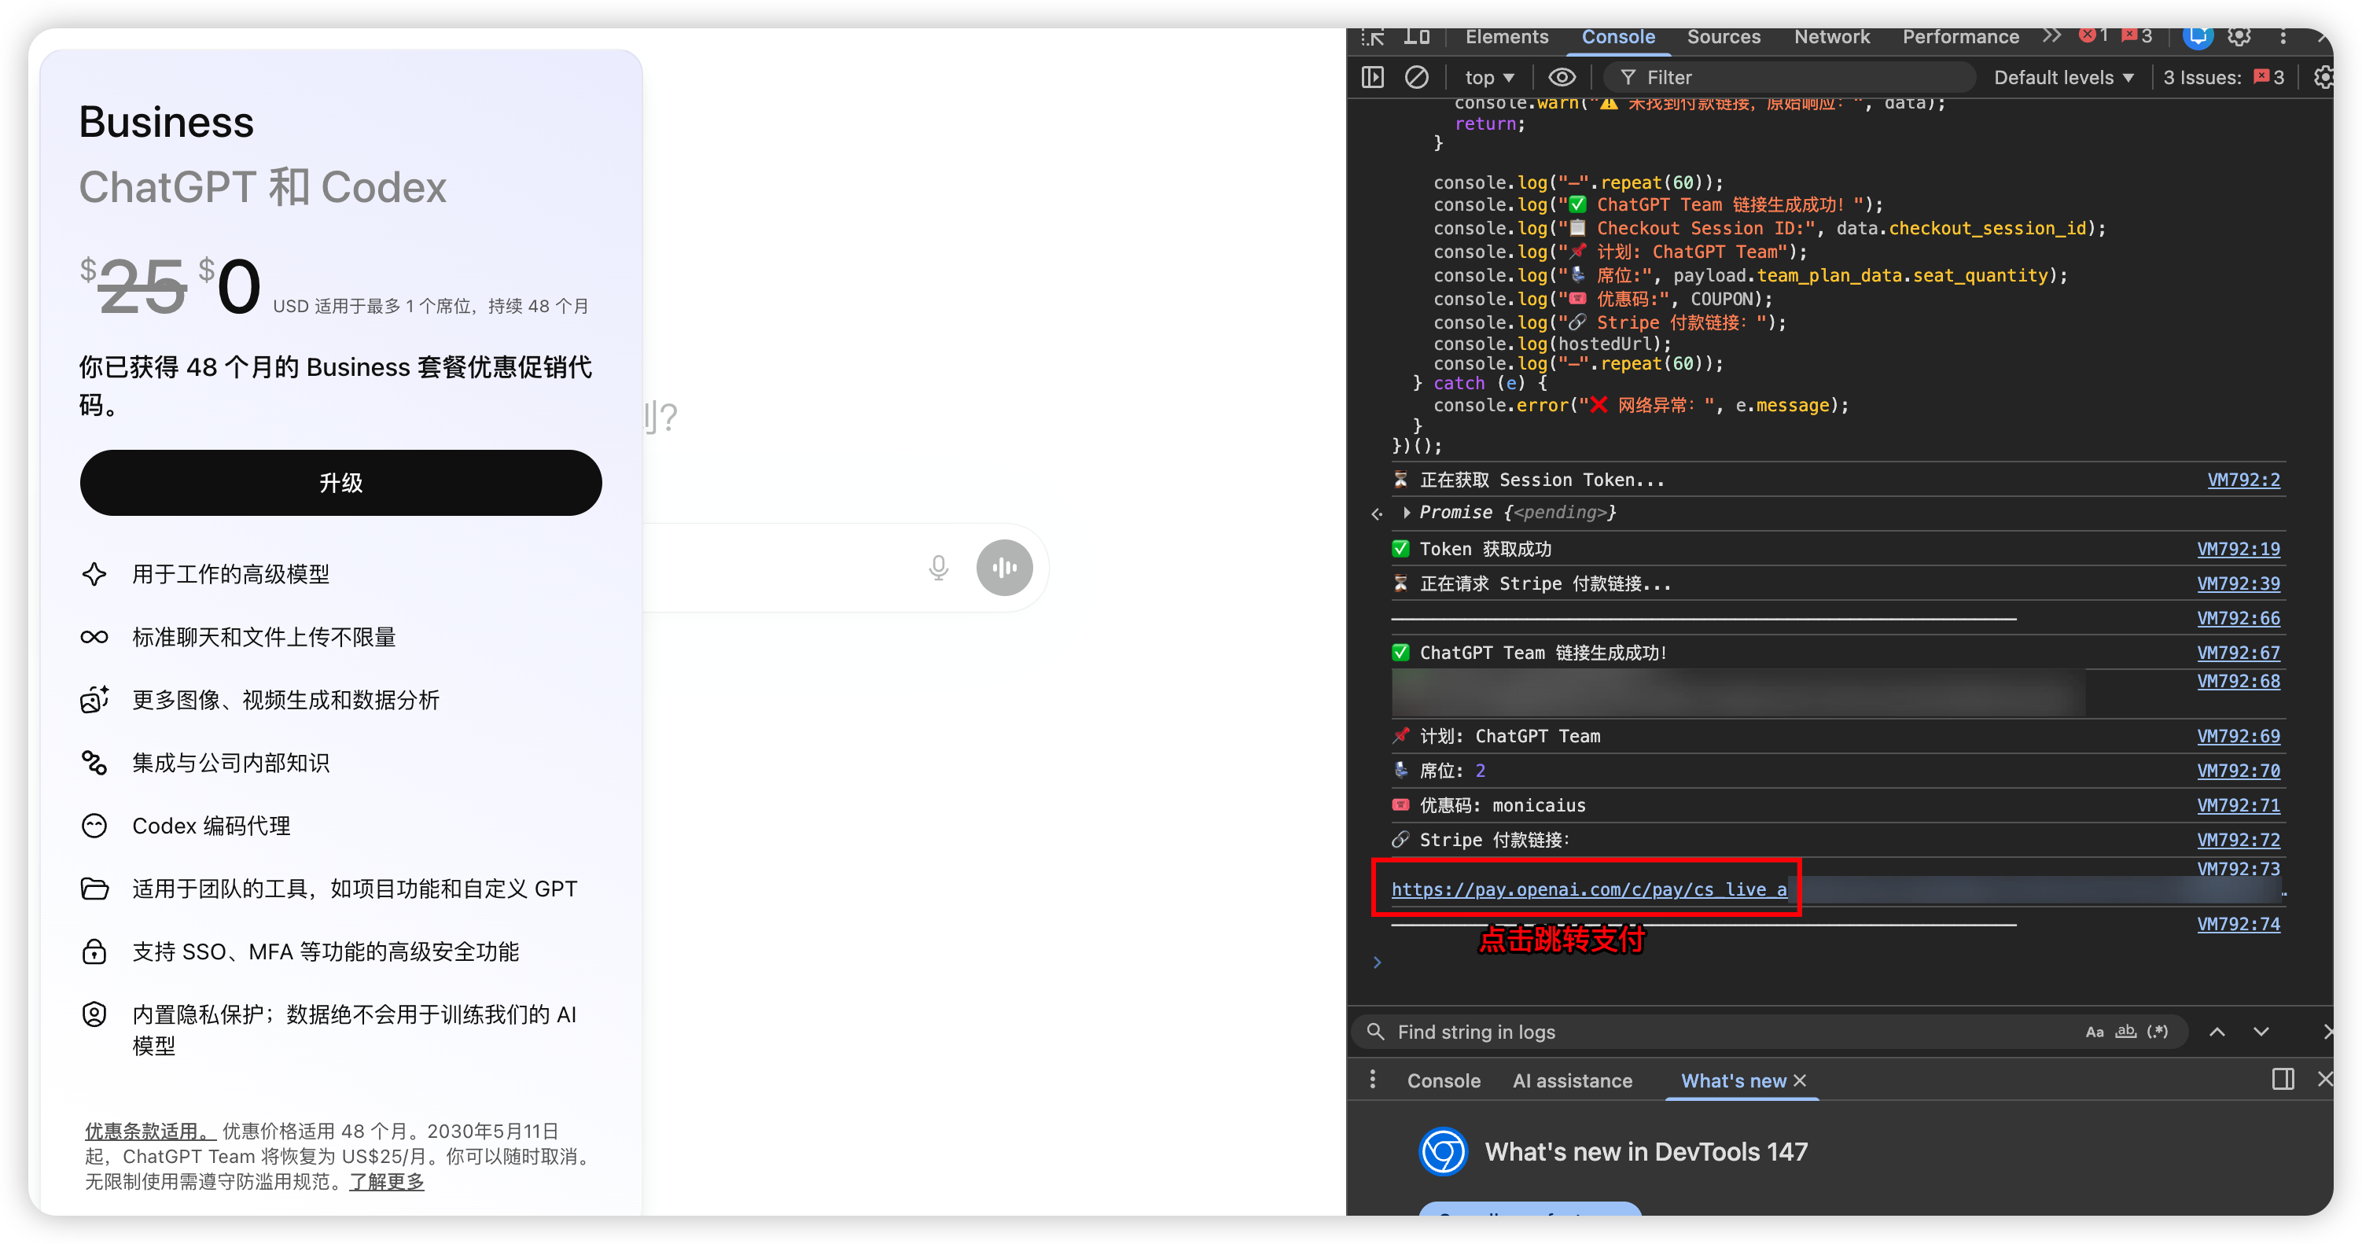
Task: Click the funnel icon in the Filter box
Action: point(1628,77)
